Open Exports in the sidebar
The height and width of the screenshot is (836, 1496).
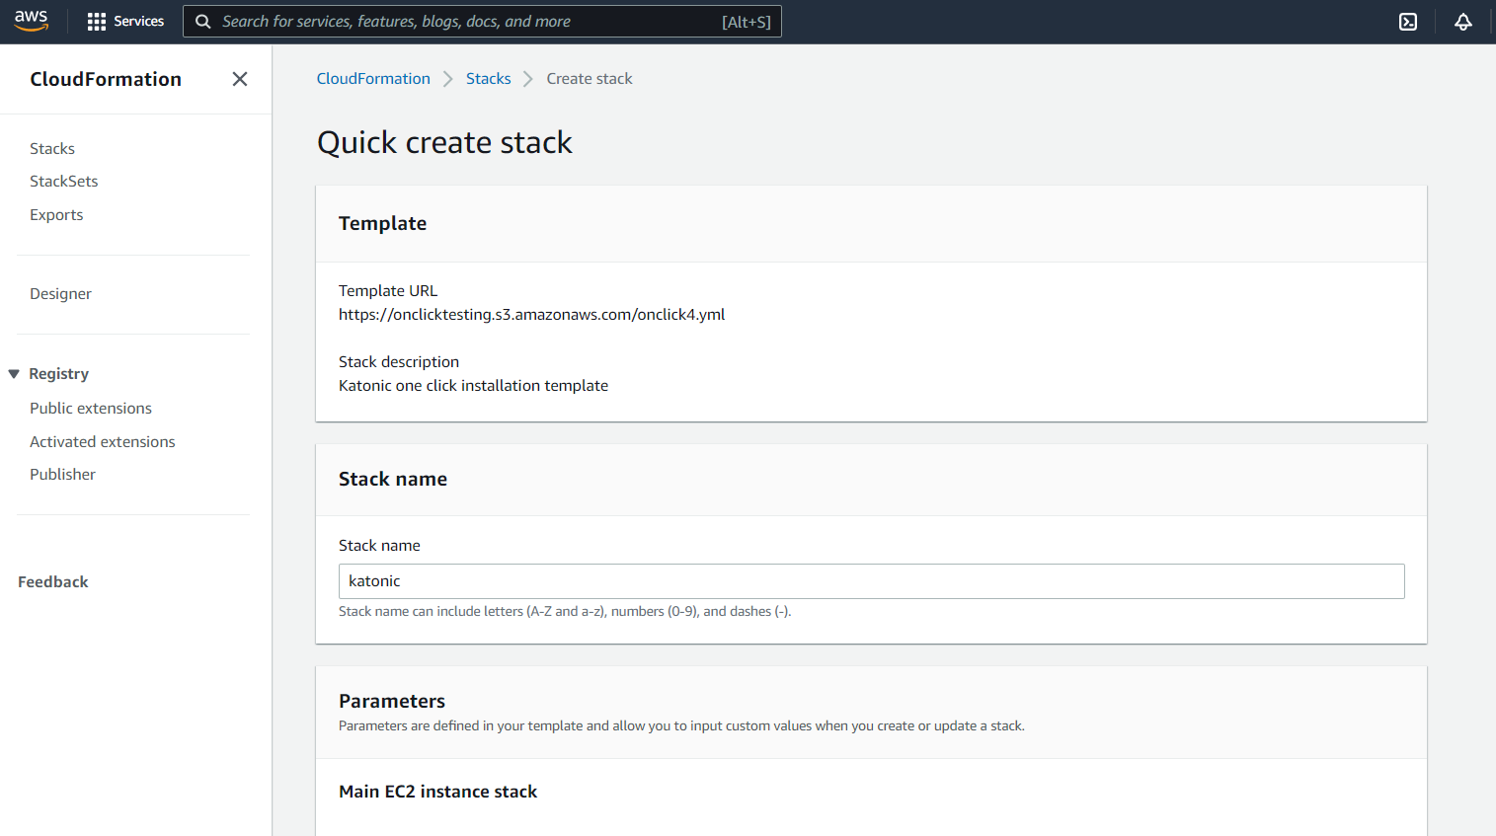click(x=56, y=215)
